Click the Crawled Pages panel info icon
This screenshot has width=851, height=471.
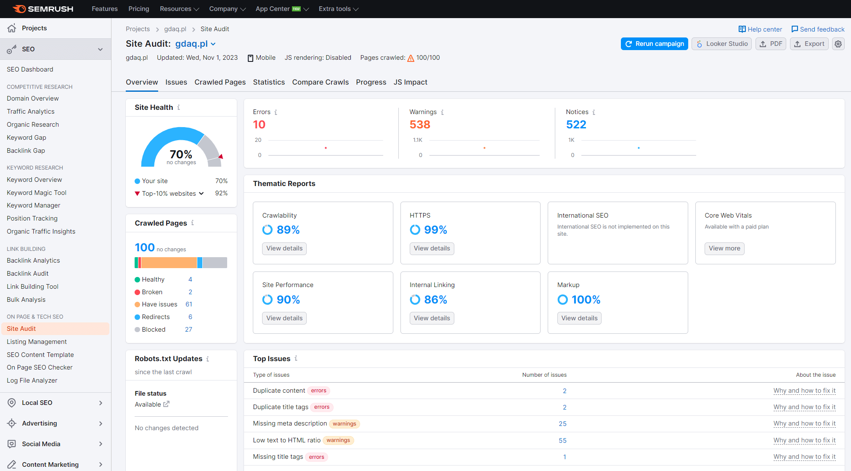(x=193, y=223)
